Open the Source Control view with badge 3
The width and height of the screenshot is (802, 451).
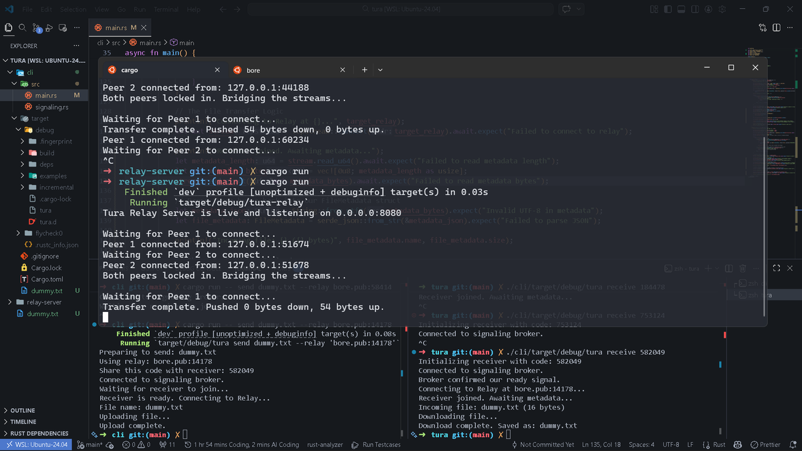(36, 27)
